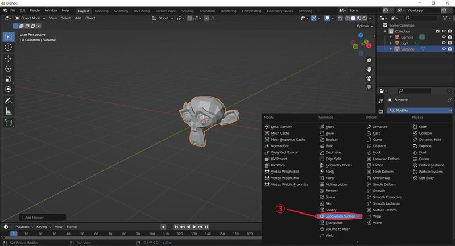The height and width of the screenshot is (246, 455).
Task: Toggle Collection exclude checkbox in outliner
Action: (x=438, y=31)
